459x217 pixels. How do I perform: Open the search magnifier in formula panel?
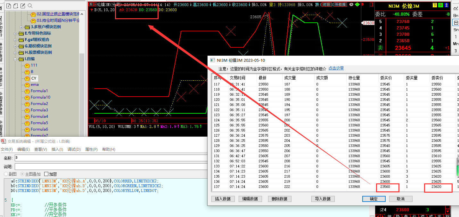[x=30, y=6]
